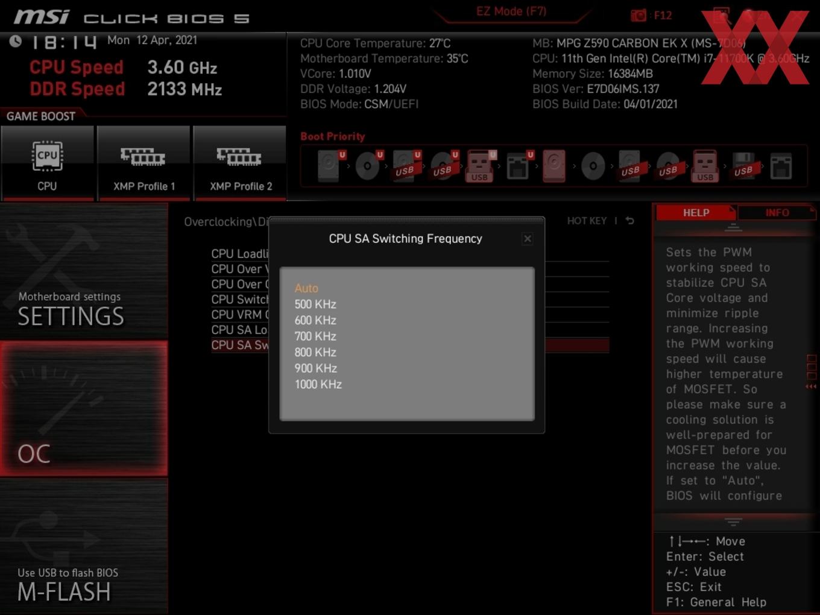Screen dimensions: 820x615
Task: Open the SETTINGS motherboard section
Action: 84,271
